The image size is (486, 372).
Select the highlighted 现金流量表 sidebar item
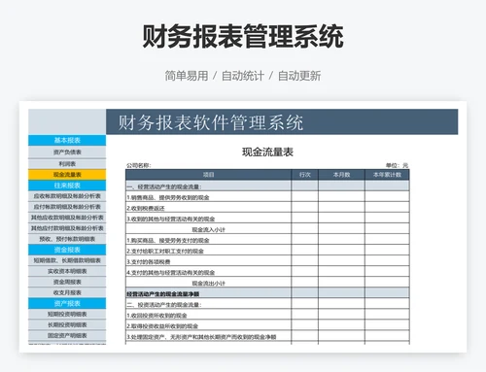(67, 175)
